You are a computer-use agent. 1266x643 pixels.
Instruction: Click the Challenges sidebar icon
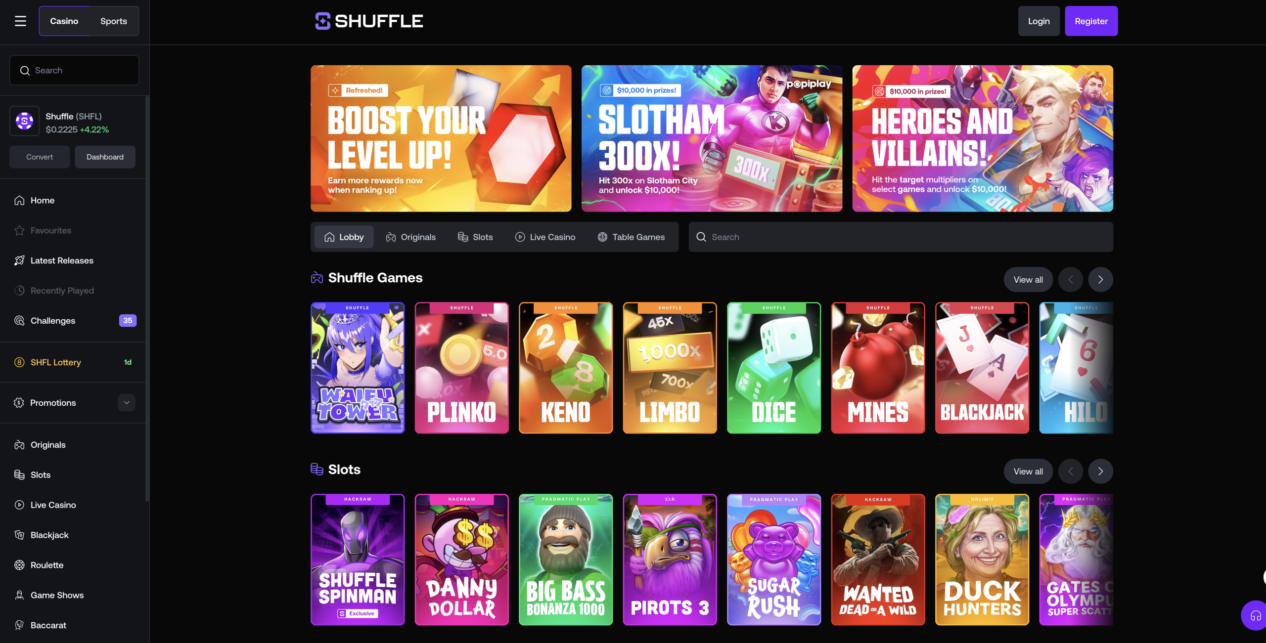pyautogui.click(x=19, y=321)
